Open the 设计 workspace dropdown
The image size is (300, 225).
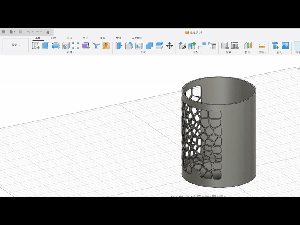[16, 45]
